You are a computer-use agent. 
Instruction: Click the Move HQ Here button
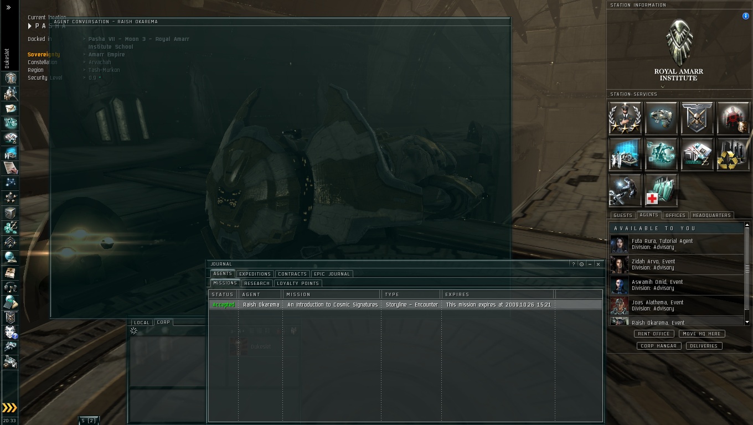pyautogui.click(x=702, y=334)
